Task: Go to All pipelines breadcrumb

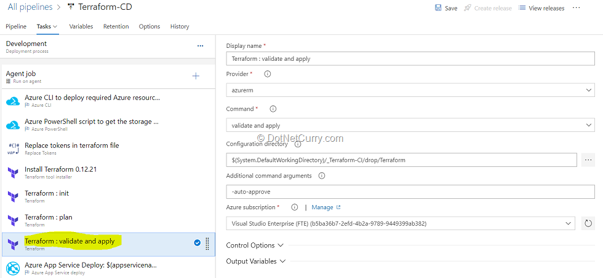Action: [x=30, y=7]
